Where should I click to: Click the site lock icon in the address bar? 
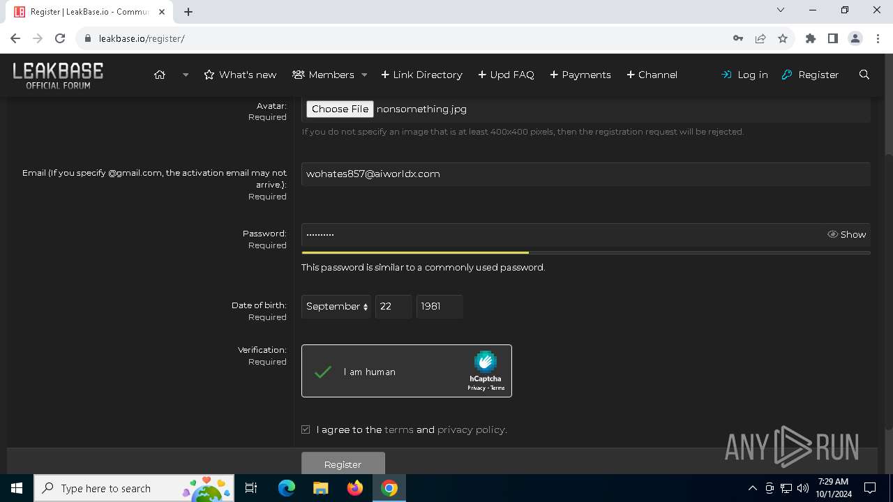point(88,38)
